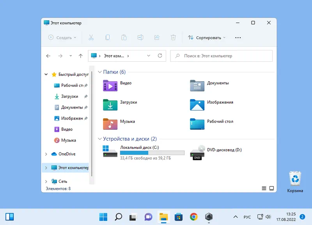Open the Видео folder icon
The height and width of the screenshot is (225, 312).
[x=110, y=86]
